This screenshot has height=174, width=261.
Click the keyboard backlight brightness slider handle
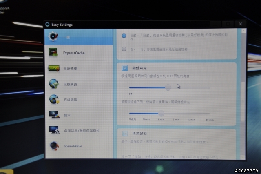point(168,87)
